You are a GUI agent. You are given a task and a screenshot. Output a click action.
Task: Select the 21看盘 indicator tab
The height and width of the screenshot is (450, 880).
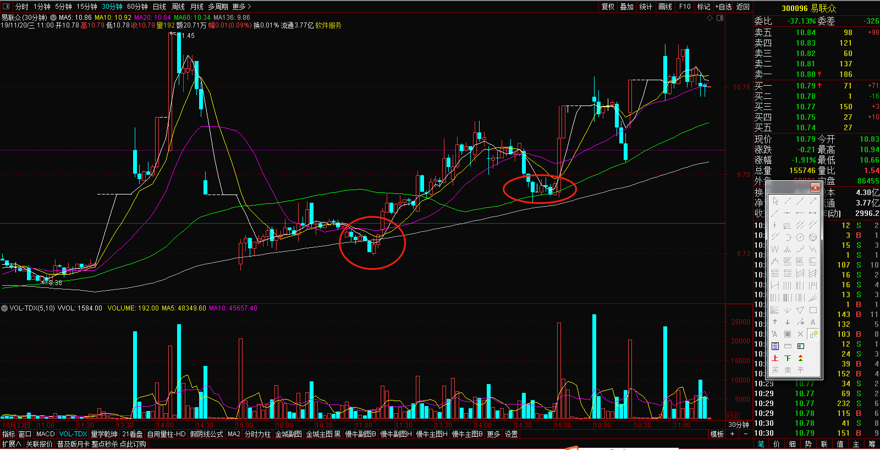point(133,434)
